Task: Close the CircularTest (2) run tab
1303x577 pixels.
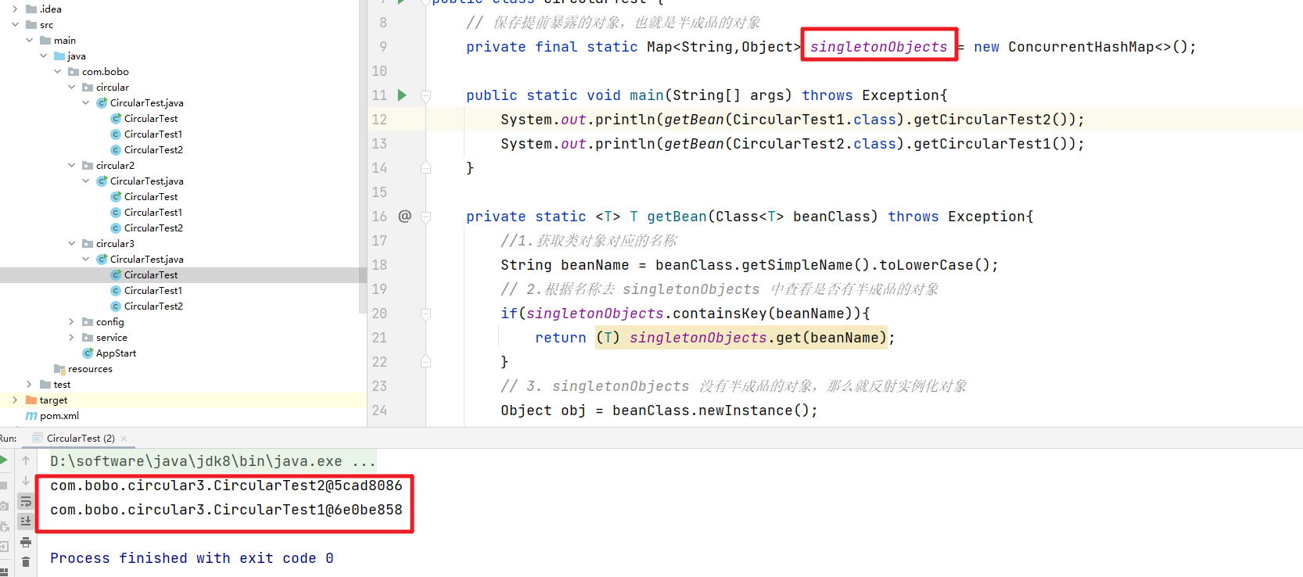Action: click(124, 439)
